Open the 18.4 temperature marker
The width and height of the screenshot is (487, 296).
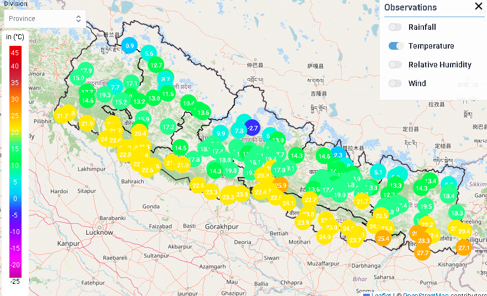click(x=448, y=196)
